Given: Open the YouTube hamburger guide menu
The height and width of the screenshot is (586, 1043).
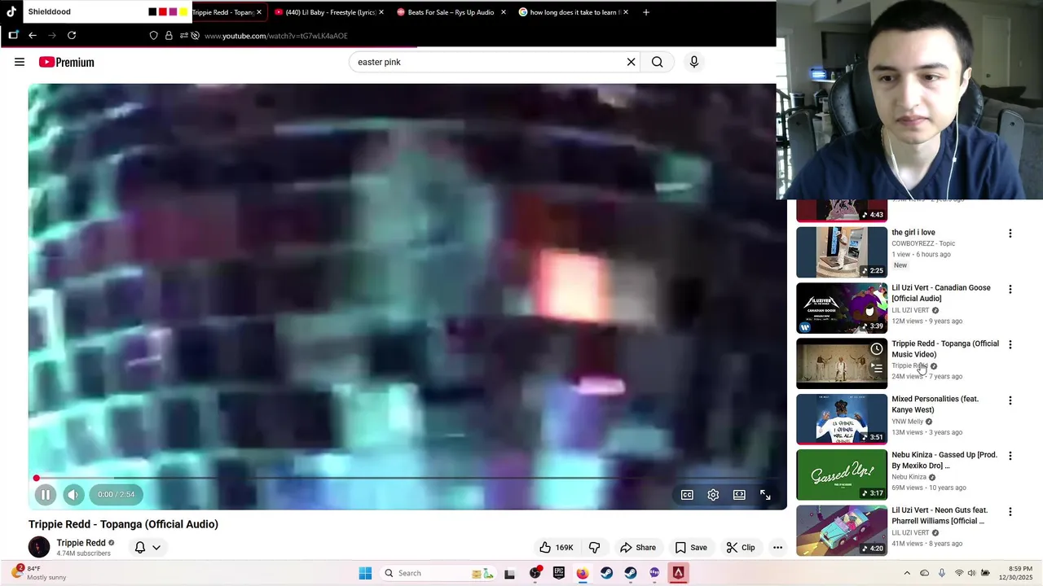Looking at the screenshot, I should [x=20, y=62].
